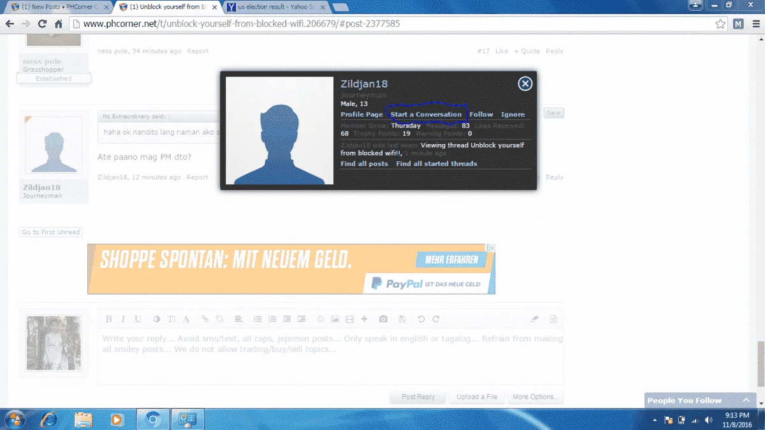Image resolution: width=765 pixels, height=430 pixels.
Task: Open Find all started threads link
Action: coord(437,164)
